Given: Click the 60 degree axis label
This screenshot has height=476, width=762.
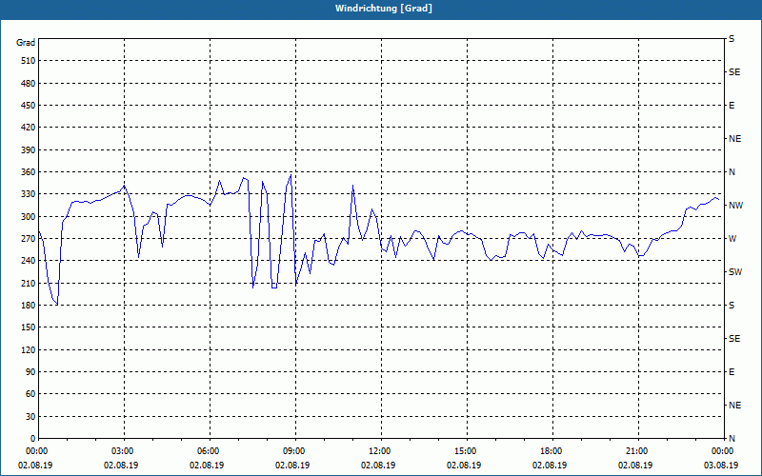Looking at the screenshot, I should point(31,394).
